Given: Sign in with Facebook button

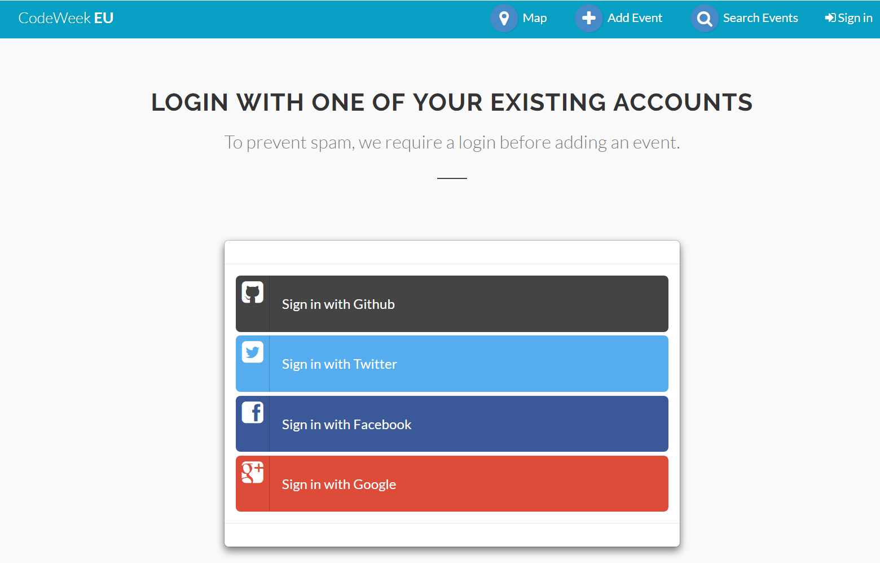Looking at the screenshot, I should coord(452,424).
